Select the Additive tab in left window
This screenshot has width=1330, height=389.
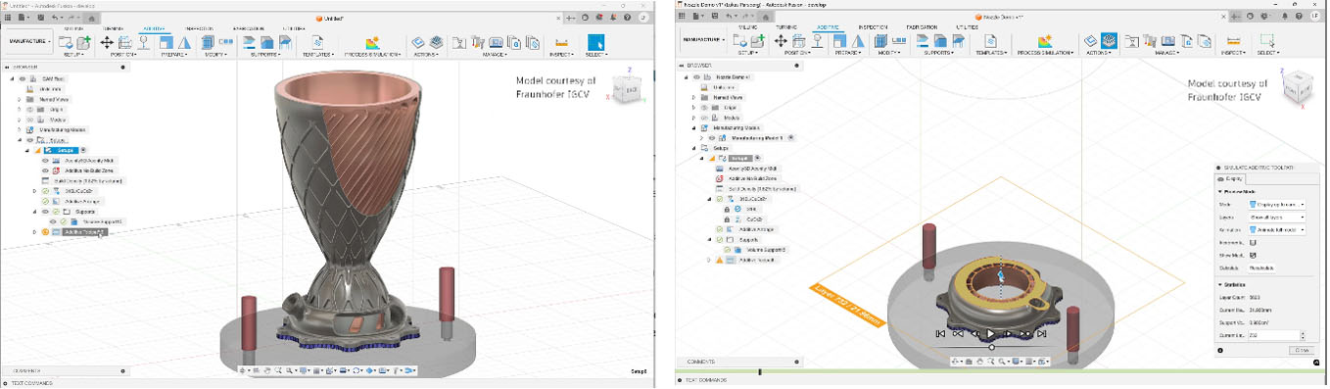click(154, 28)
